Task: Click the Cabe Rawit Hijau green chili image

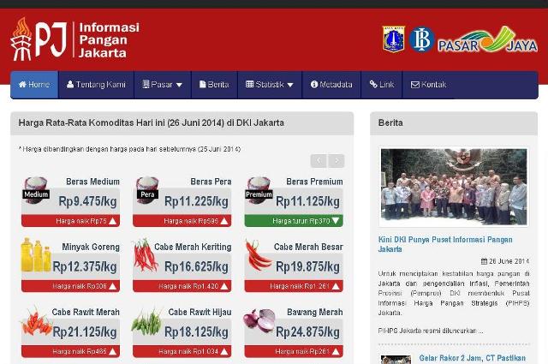Action: pyautogui.click(x=146, y=321)
